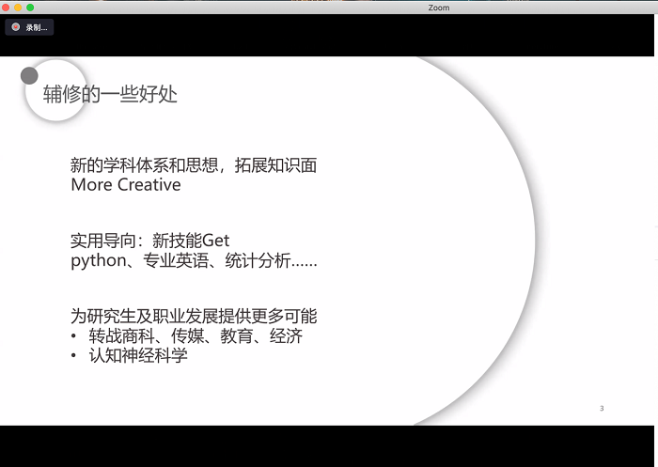This screenshot has height=467, width=658.
Task: Enter full screen using the green button
Action: pyautogui.click(x=30, y=8)
